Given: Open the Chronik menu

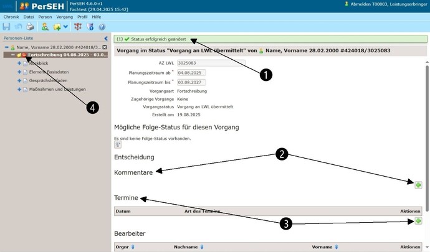Looking at the screenshot, I should pos(11,17).
